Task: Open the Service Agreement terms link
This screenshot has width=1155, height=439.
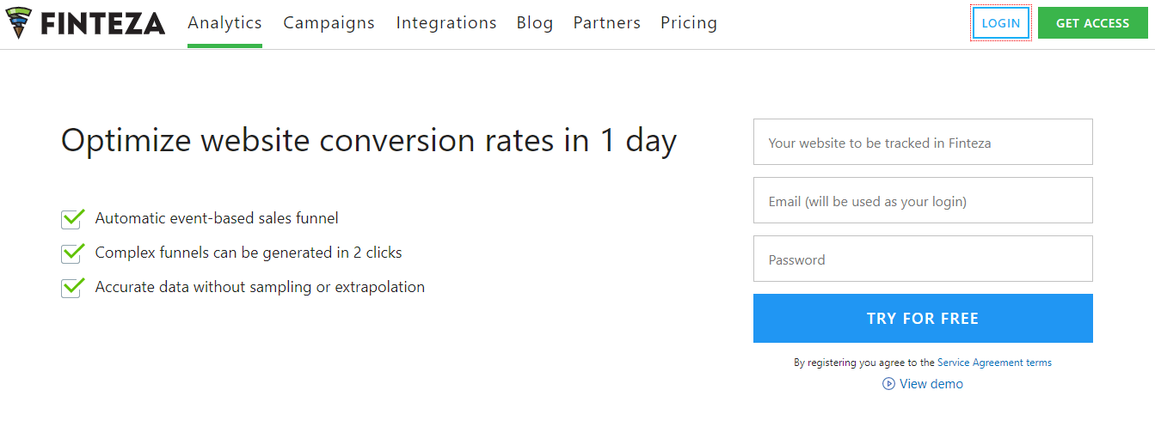Action: coord(994,363)
